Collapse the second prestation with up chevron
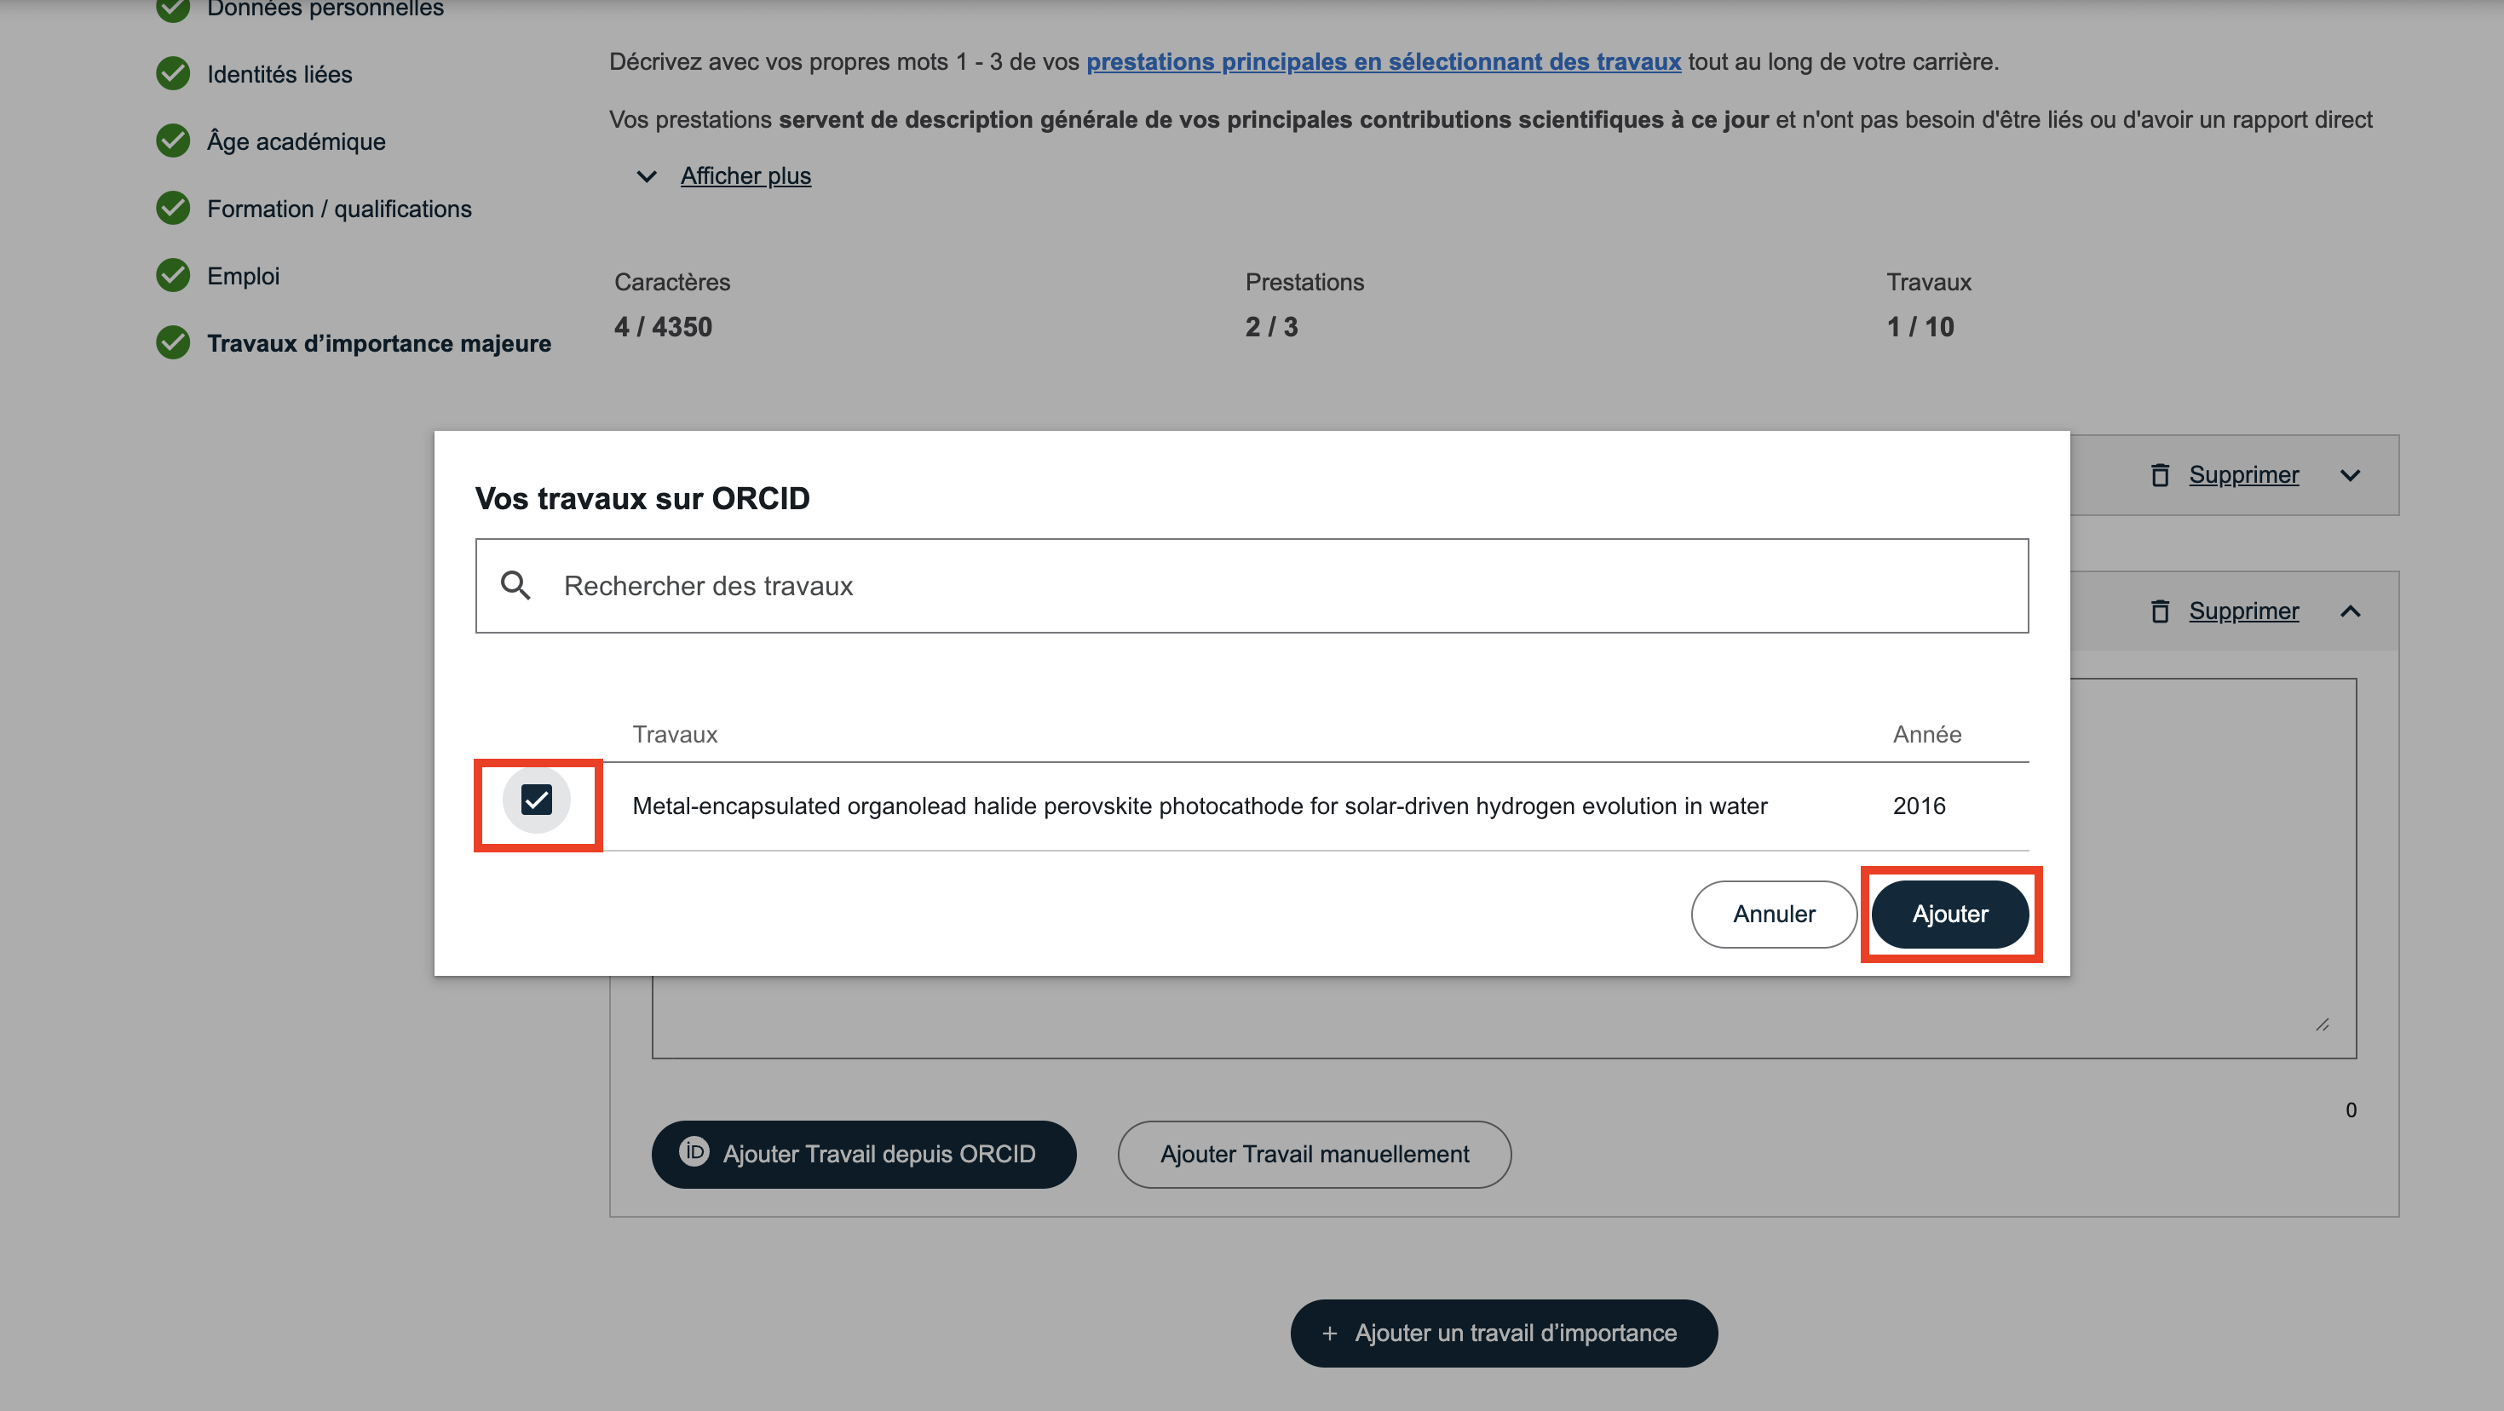This screenshot has height=1411, width=2504. (x=2350, y=611)
